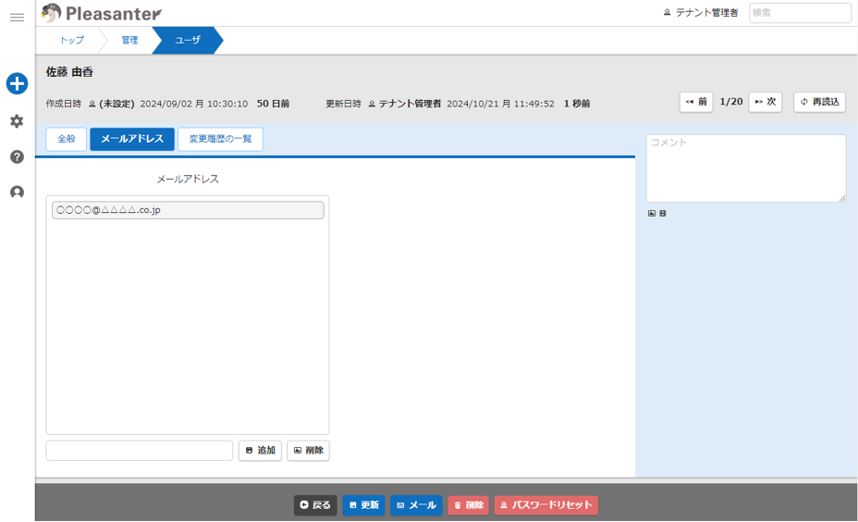
Task: Select the メールアドレス tab
Action: coord(132,139)
